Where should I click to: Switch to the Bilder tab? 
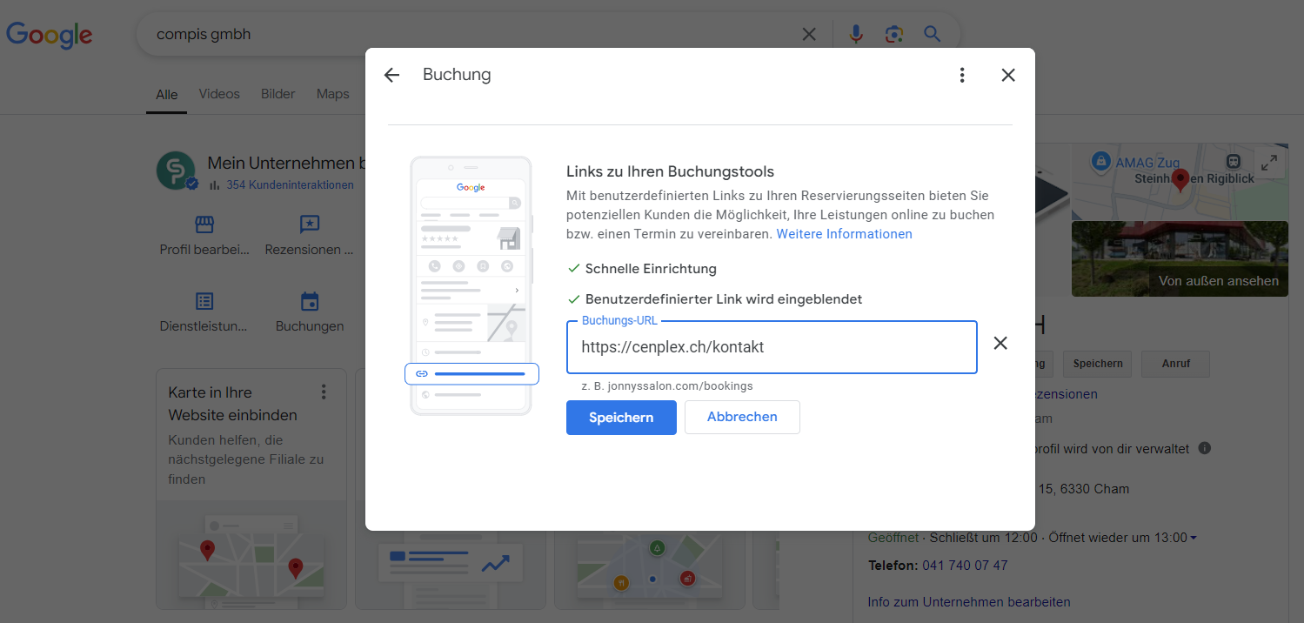click(x=278, y=94)
